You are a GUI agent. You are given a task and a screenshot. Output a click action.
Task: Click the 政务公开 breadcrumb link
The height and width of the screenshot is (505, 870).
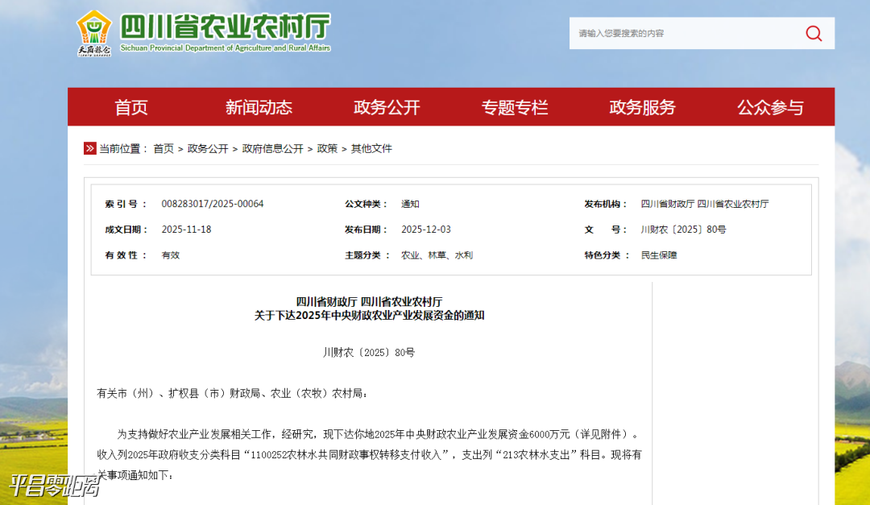tap(208, 148)
